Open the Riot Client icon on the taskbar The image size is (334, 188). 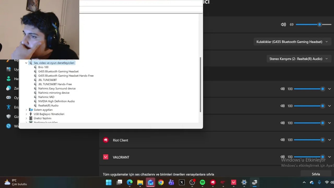(x=213, y=182)
